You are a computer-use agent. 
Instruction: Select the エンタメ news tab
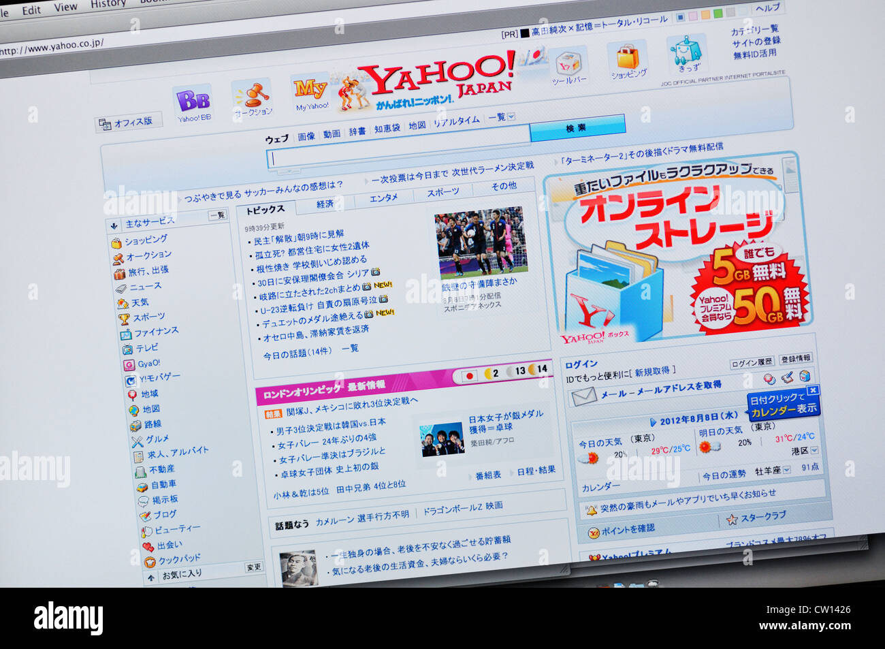coord(384,198)
